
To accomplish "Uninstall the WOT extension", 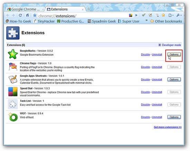I will click(x=157, y=117).
